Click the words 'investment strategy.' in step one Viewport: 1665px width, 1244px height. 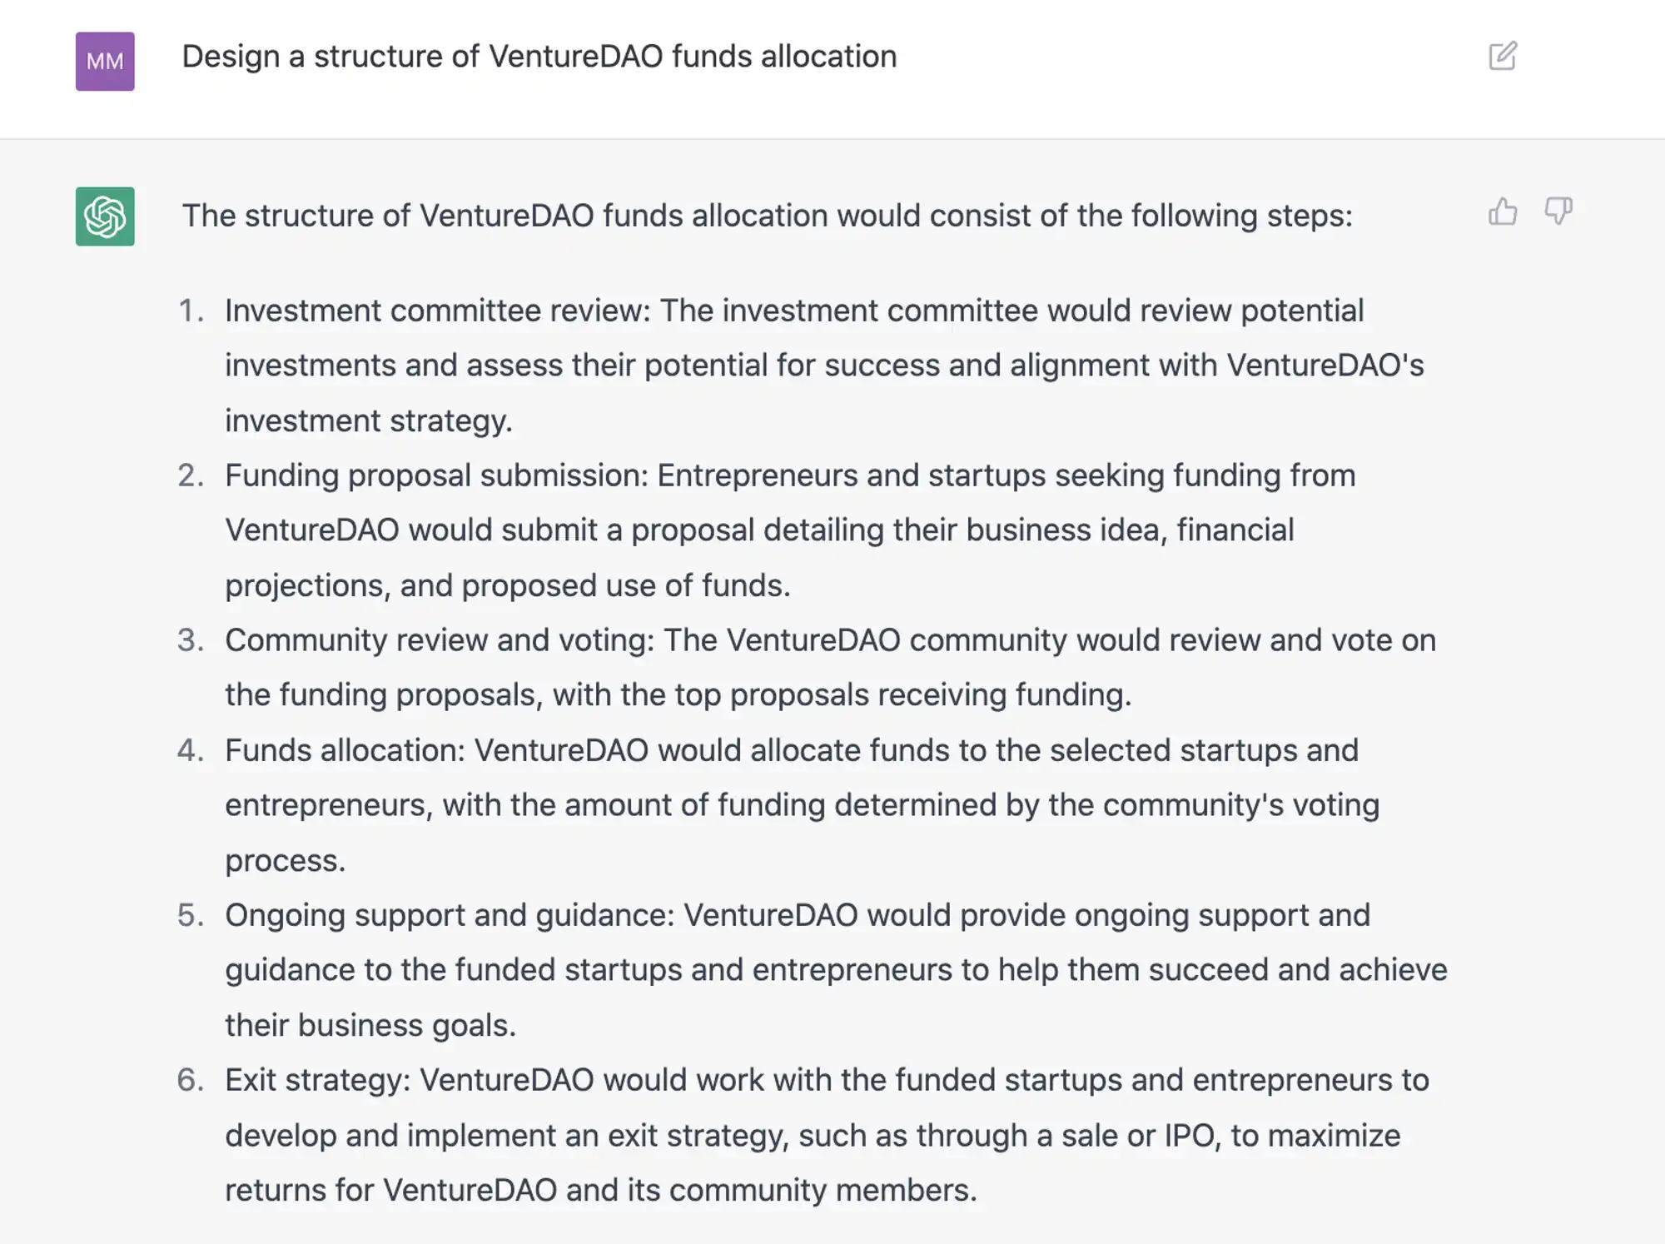tap(369, 420)
